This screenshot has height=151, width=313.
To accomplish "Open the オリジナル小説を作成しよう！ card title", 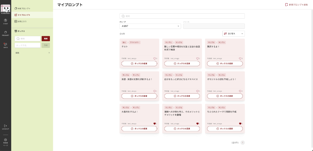I will [222, 79].
